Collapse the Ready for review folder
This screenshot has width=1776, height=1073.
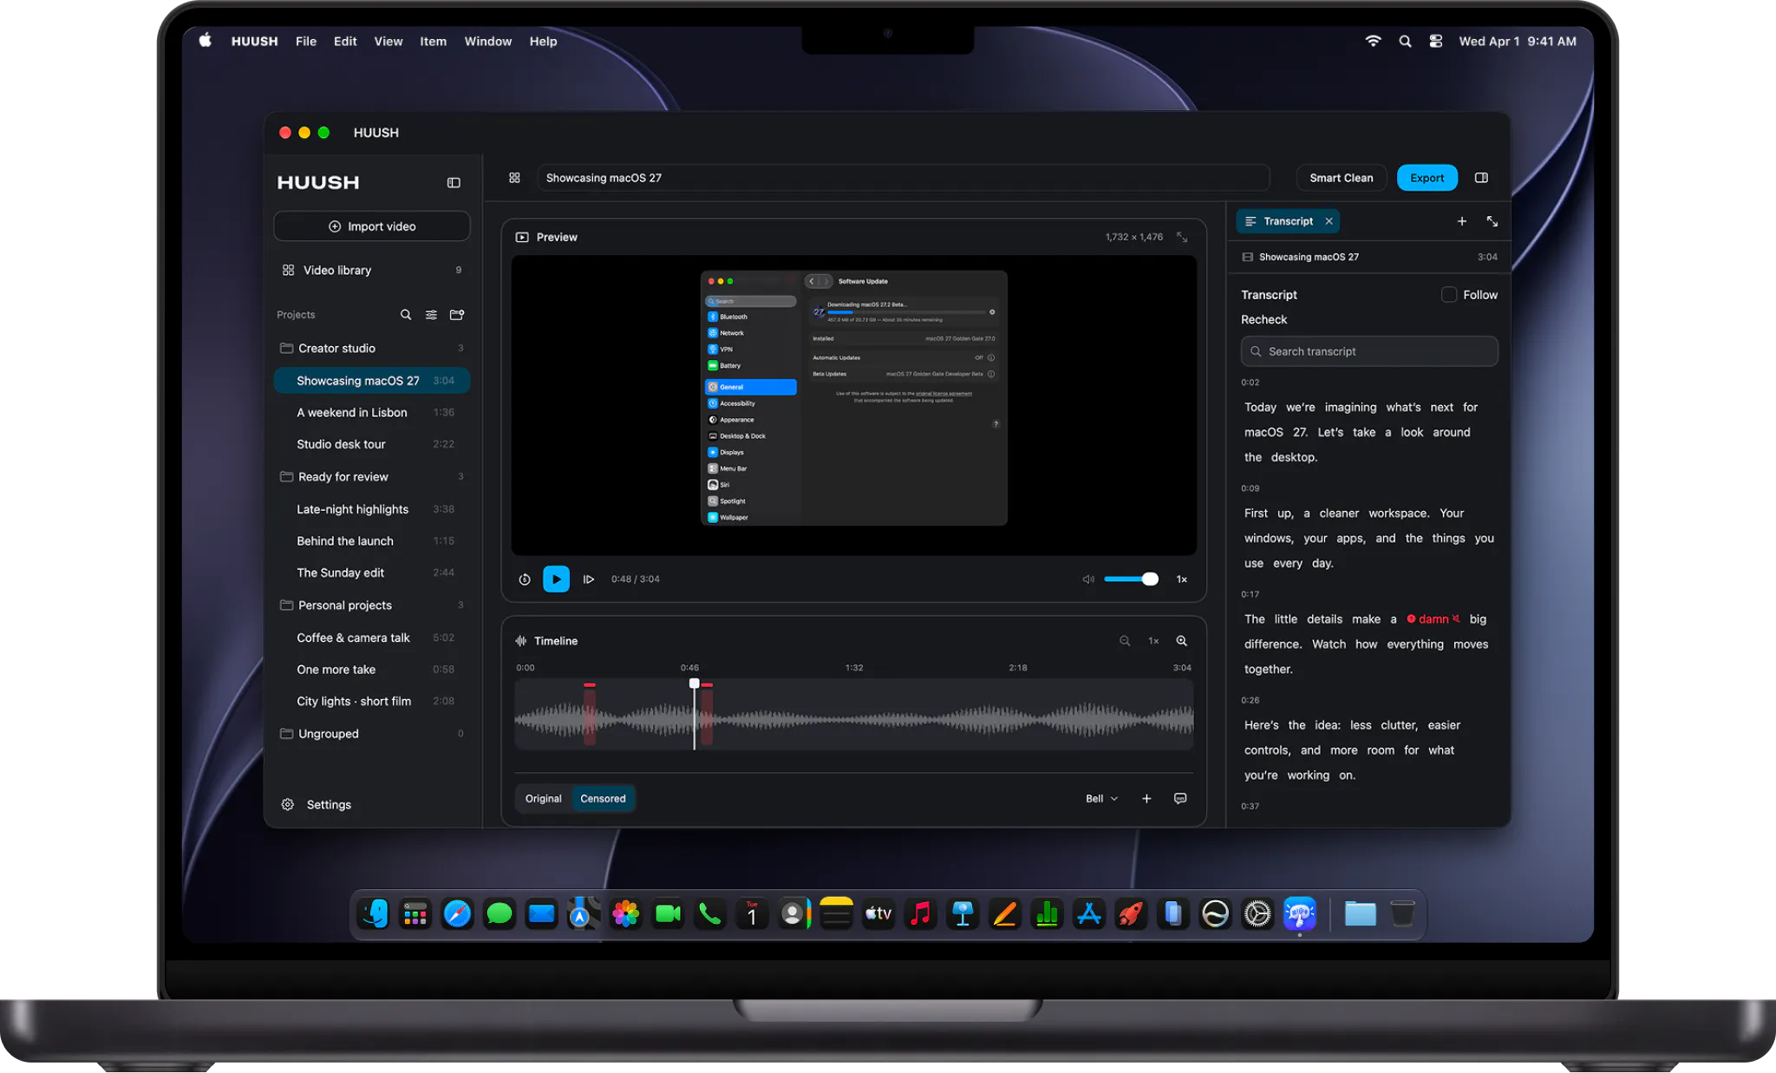(372, 477)
